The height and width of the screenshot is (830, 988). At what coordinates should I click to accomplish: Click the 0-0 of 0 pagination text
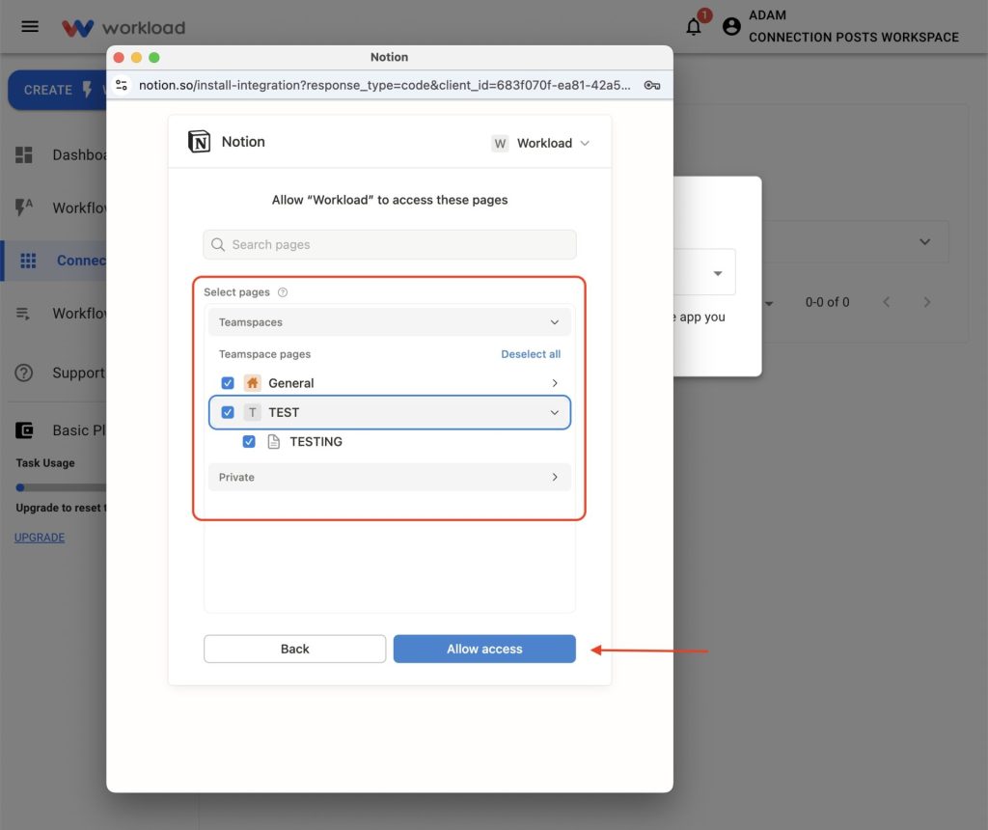[x=827, y=302]
